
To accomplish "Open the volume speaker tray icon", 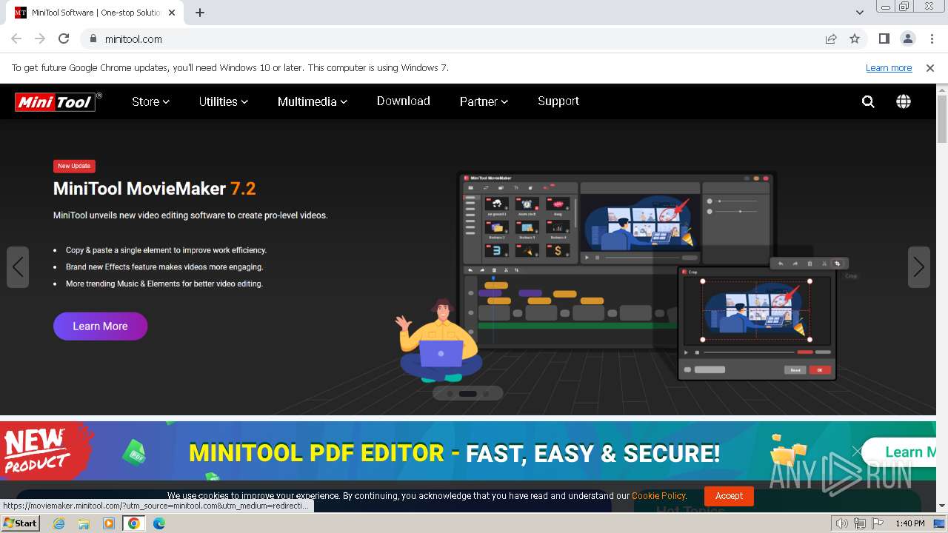I will point(842,523).
